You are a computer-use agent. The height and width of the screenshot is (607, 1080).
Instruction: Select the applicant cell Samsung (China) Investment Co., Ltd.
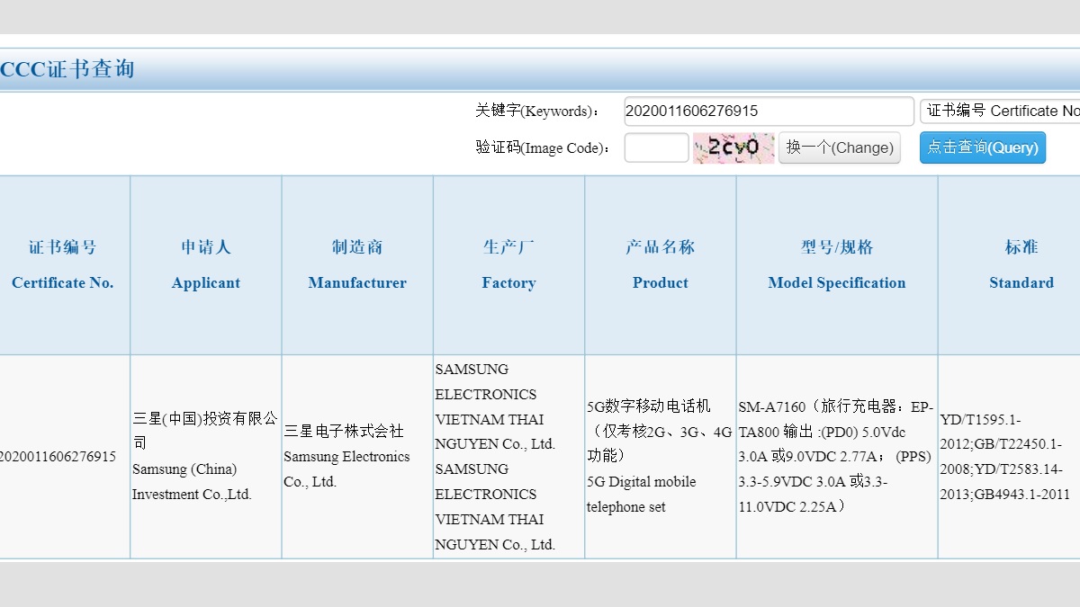pos(205,457)
